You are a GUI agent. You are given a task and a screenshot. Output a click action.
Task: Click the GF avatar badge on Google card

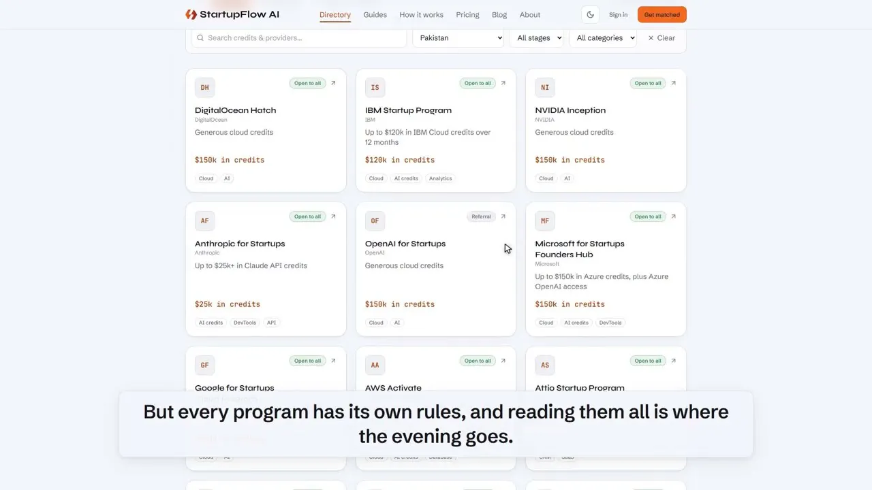(204, 365)
